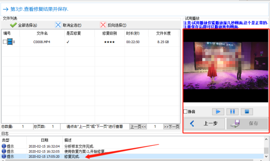
Task: Click the 总页数 value 1
Action: click(x=53, y=127)
